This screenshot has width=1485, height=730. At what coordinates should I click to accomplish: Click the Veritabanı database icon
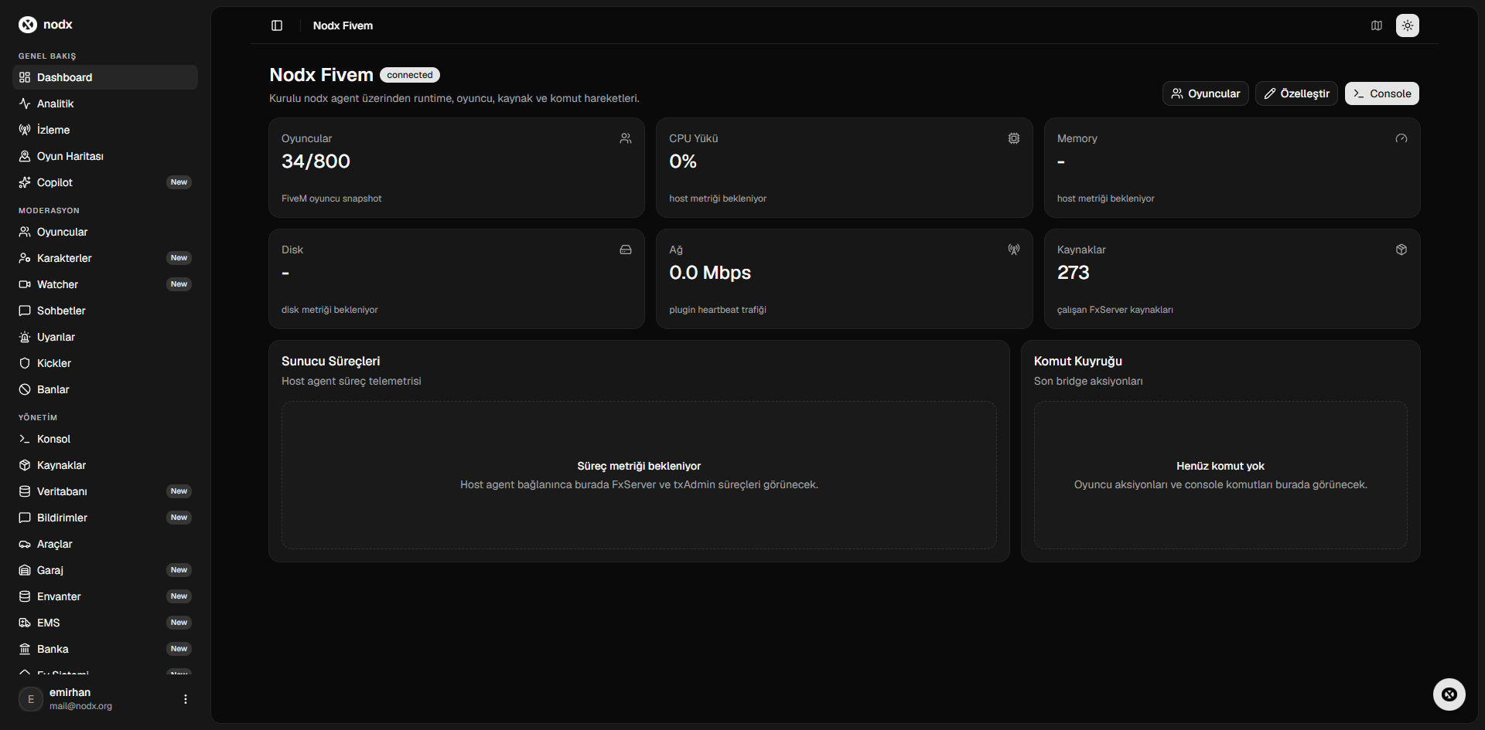tap(25, 491)
